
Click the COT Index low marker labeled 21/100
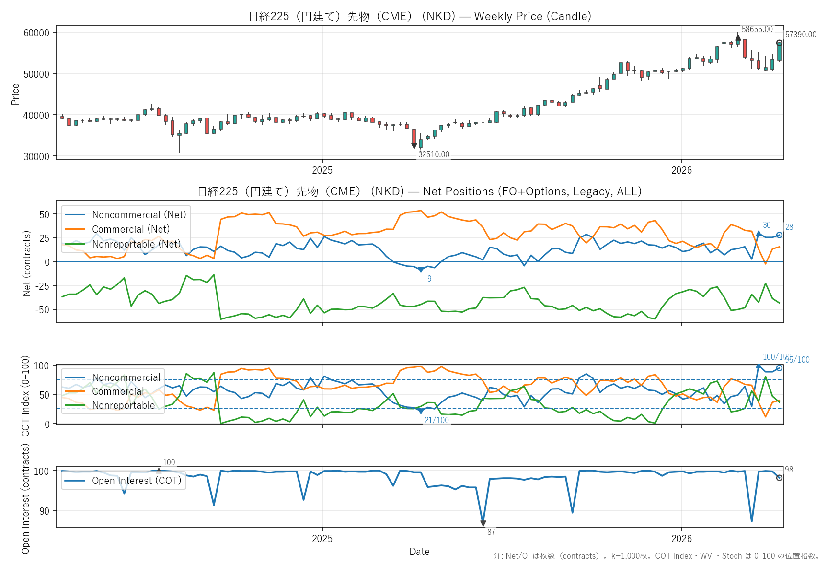pos(421,412)
